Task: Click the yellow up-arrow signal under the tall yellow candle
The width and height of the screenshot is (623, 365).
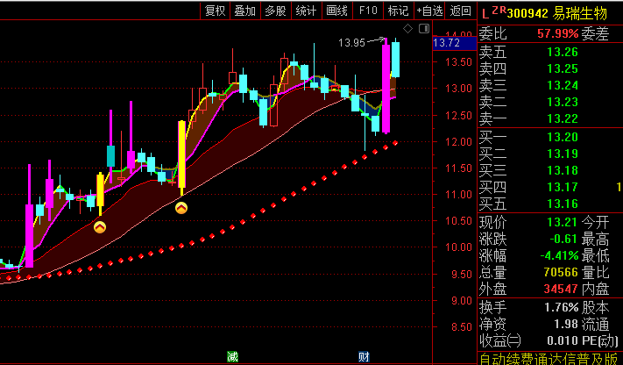Action: pyautogui.click(x=181, y=208)
